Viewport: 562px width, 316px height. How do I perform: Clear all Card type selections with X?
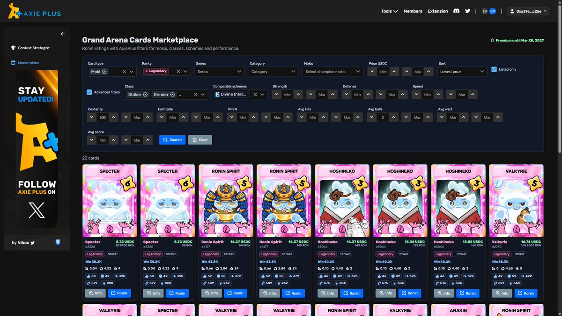tap(124, 72)
